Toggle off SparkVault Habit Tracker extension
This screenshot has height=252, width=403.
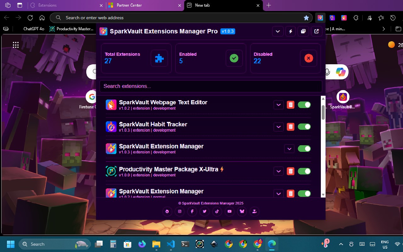[304, 127]
